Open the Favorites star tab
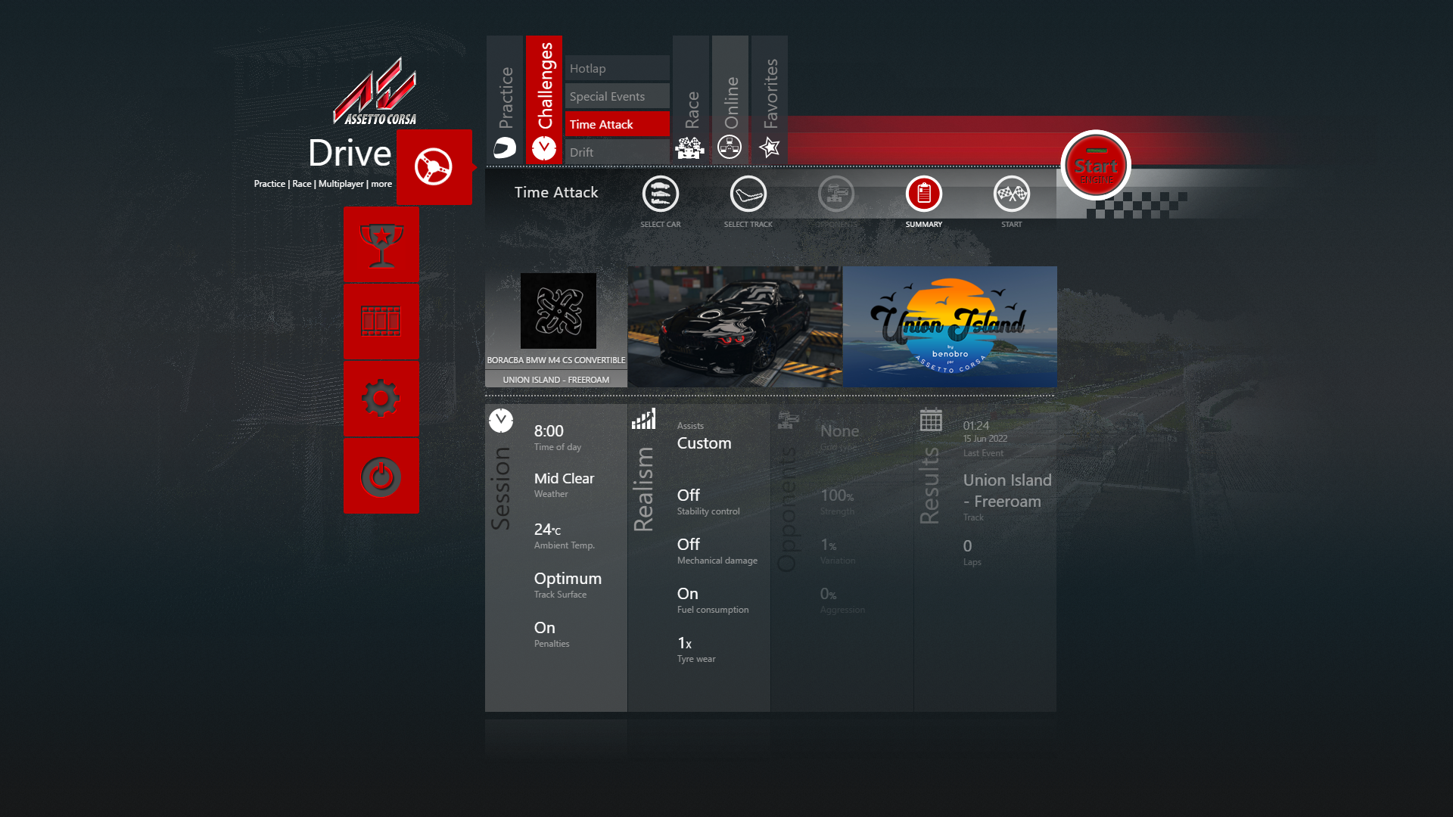 click(770, 100)
